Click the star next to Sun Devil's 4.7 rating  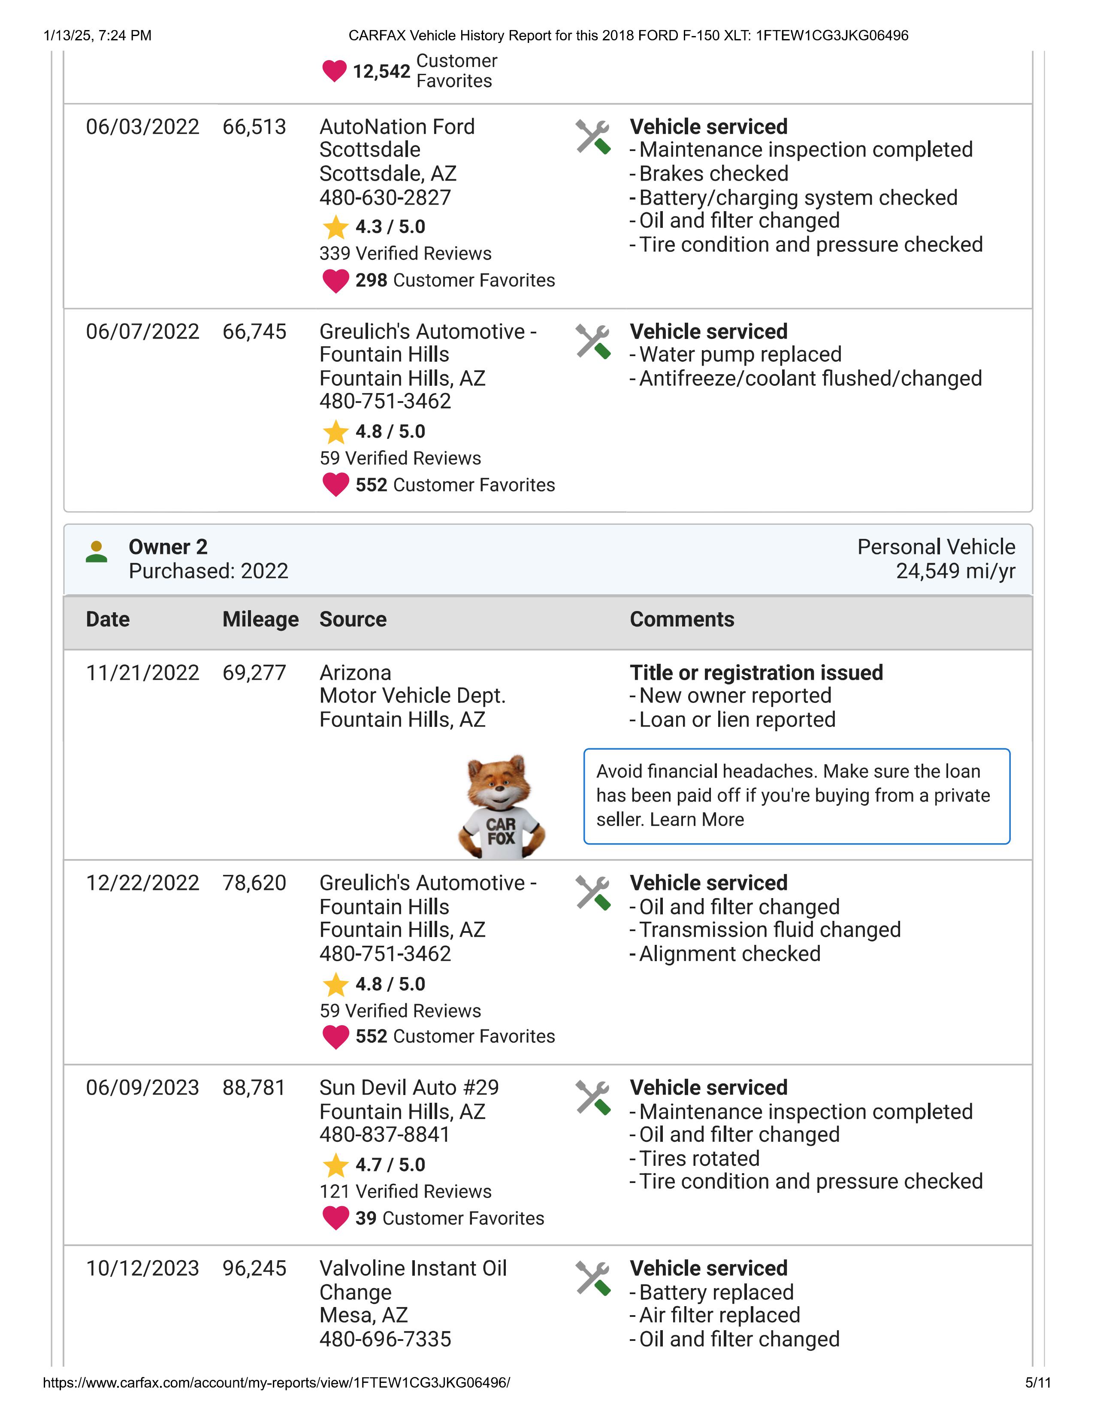pyautogui.click(x=336, y=1165)
